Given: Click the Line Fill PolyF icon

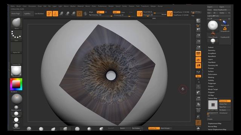Looking at the screenshot, I should click(198, 110).
